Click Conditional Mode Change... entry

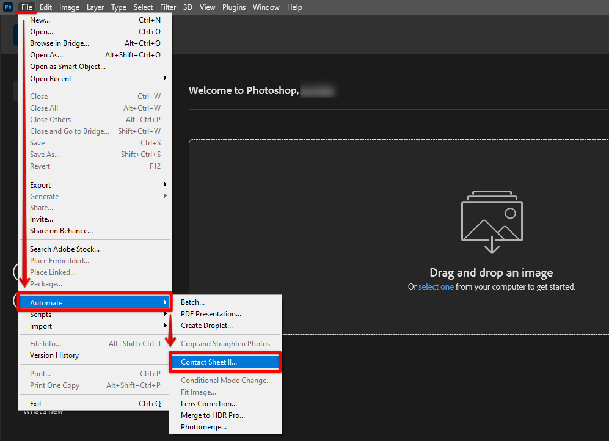[225, 381]
